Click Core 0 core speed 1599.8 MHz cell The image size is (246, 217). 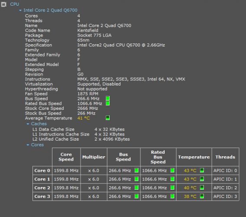tap(66, 171)
